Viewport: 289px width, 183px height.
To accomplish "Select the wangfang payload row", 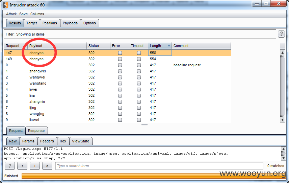I will point(117,83).
